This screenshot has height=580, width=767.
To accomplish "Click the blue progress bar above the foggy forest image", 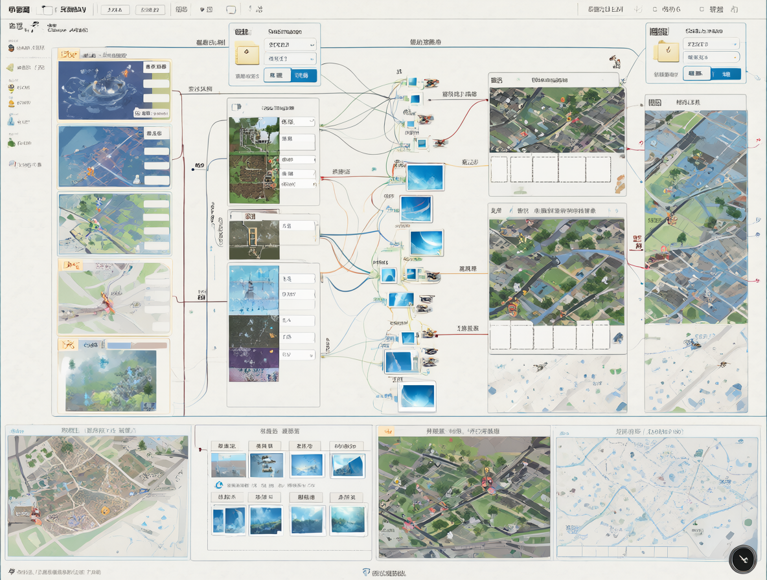I will pyautogui.click(x=137, y=345).
